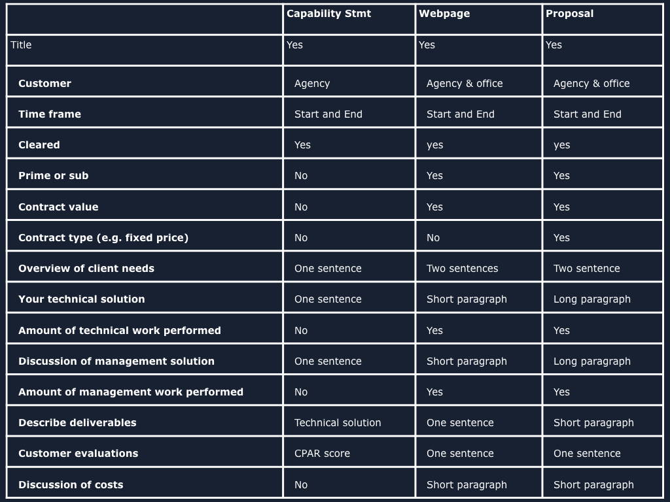
Task: Click the Webpage column header
Action: tap(444, 14)
